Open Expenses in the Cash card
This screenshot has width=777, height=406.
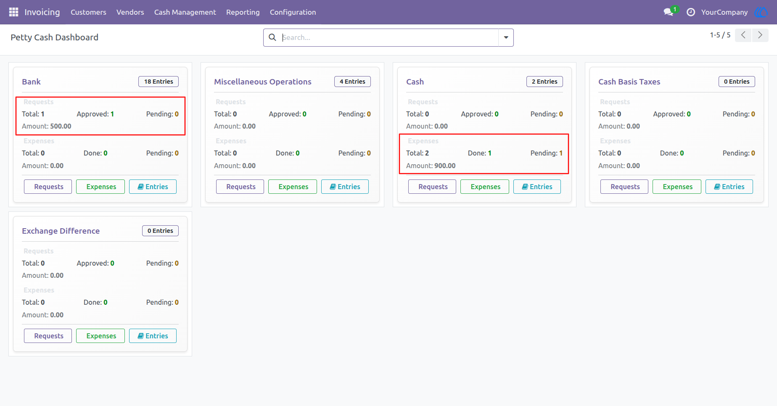coord(485,187)
